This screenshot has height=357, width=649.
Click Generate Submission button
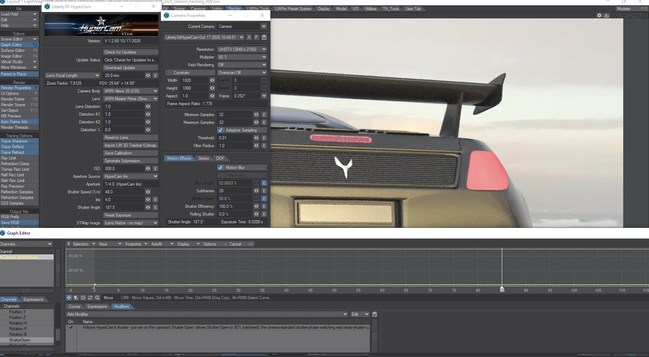tap(131, 161)
